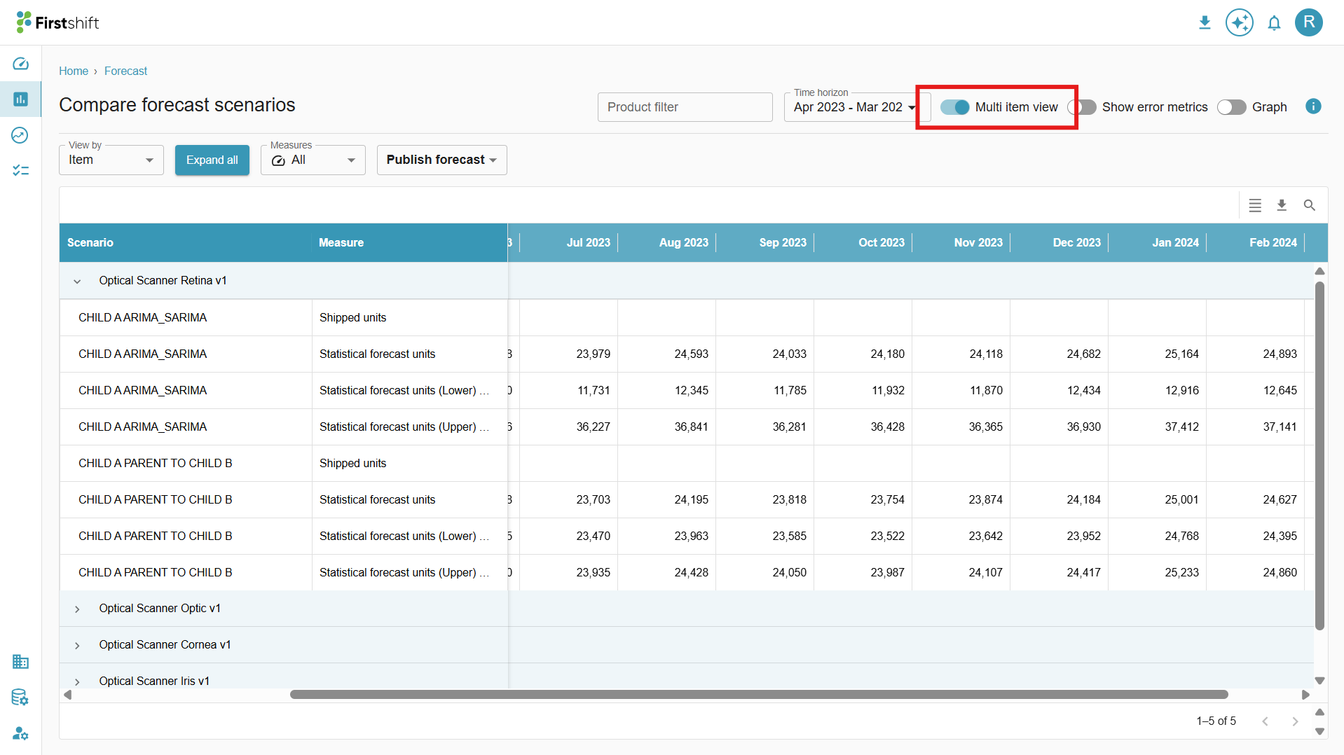
Task: Toggle Multi item view off
Action: tap(954, 107)
